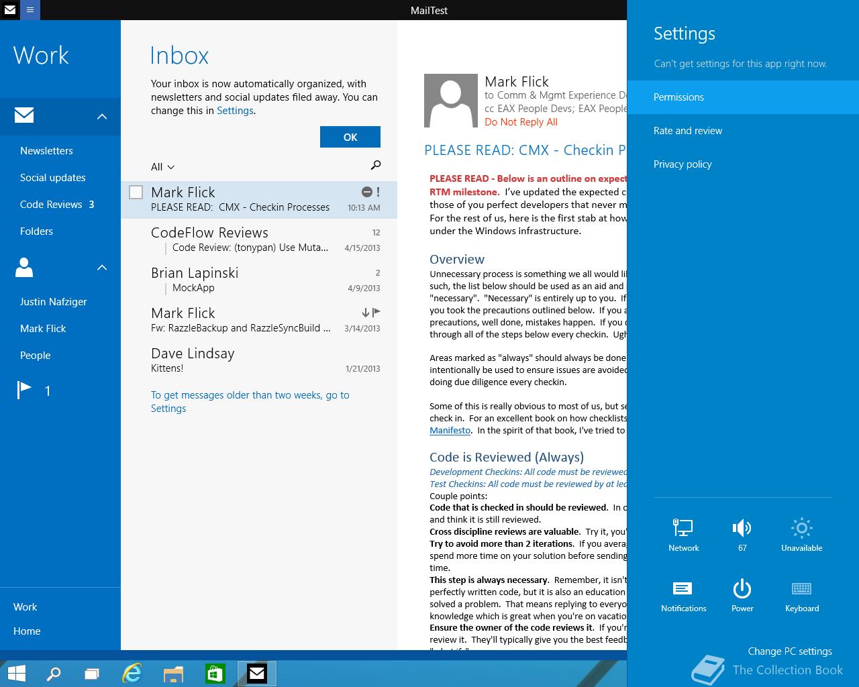Open Permissions in Settings pane

743,97
